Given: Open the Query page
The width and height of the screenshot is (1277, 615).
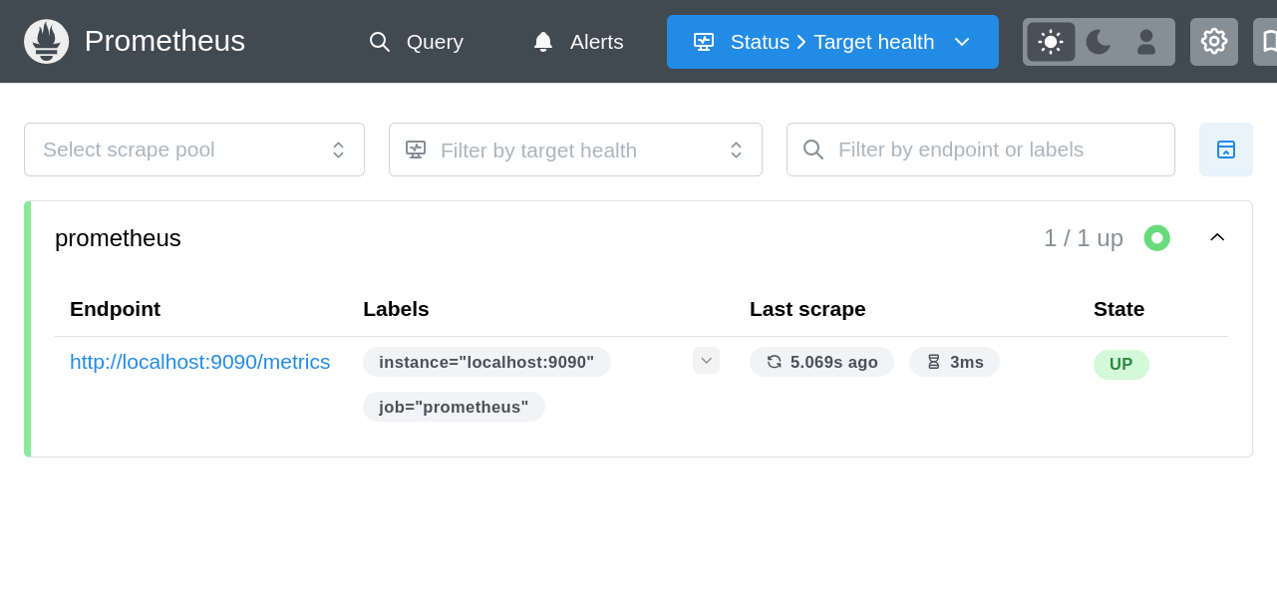Looking at the screenshot, I should pos(416,42).
